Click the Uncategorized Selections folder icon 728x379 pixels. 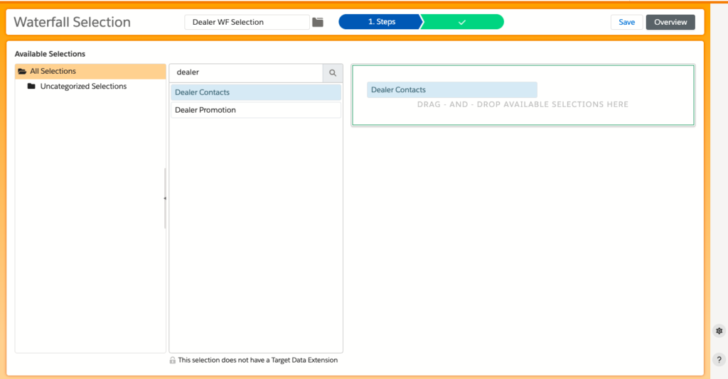coord(31,87)
